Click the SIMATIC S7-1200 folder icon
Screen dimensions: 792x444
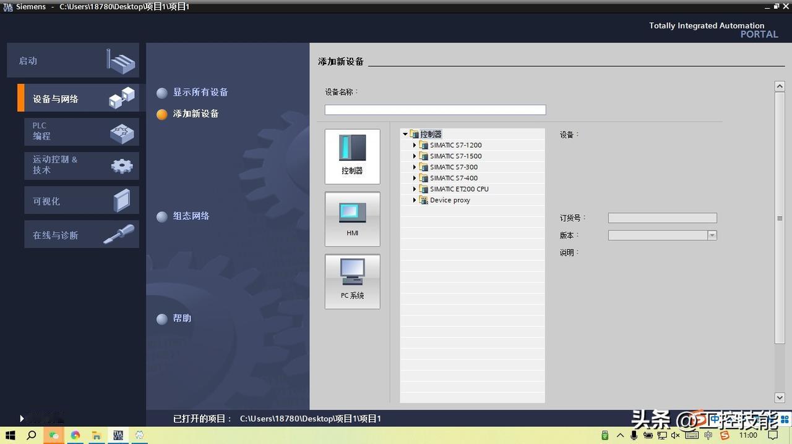pyautogui.click(x=424, y=145)
